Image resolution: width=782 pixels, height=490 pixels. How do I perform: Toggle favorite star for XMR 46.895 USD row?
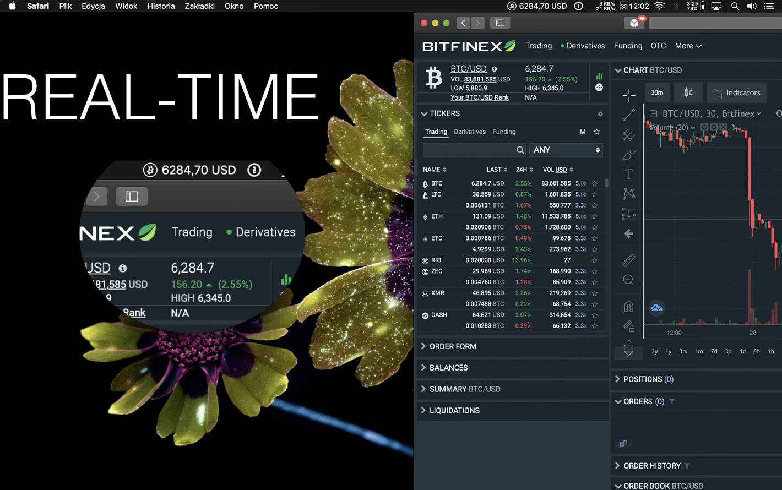pyautogui.click(x=595, y=293)
